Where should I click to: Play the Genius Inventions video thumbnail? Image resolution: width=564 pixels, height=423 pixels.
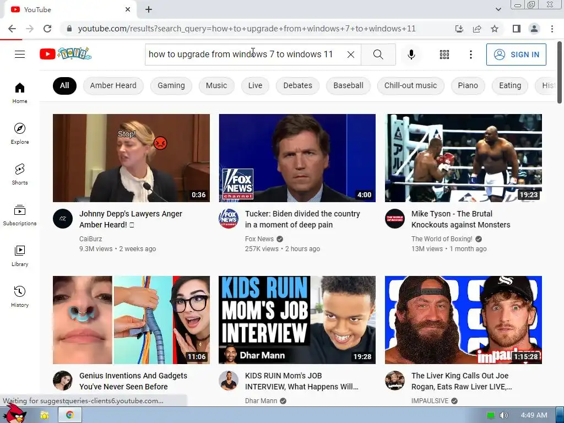(131, 320)
